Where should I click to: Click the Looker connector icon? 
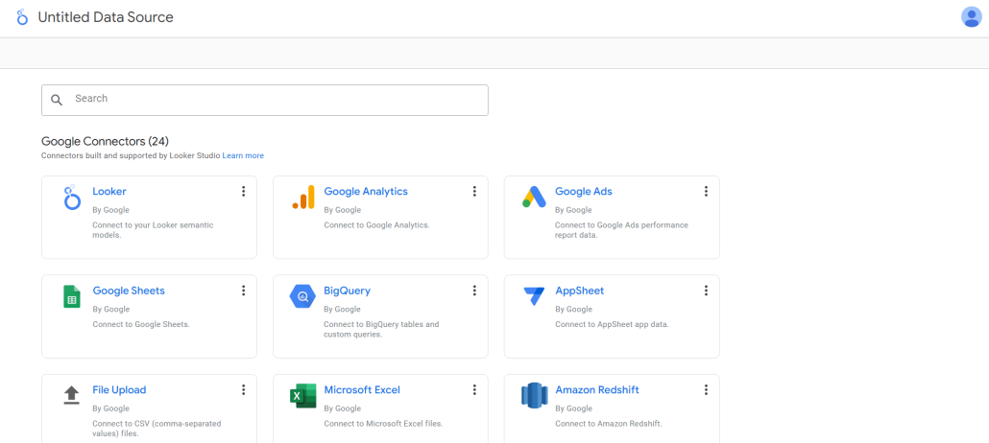point(72,197)
